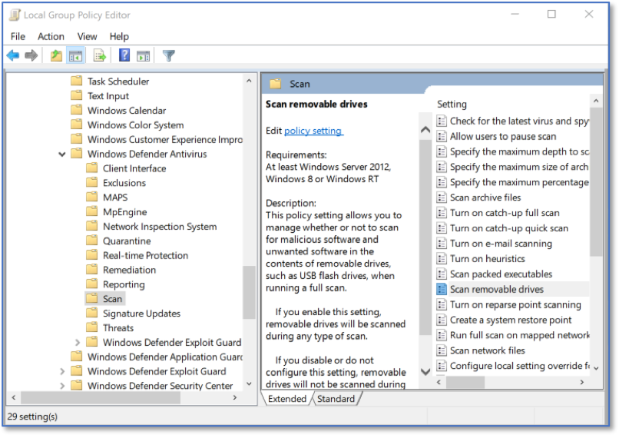
Task: Expand nested Windows Defender Exploit Guard folder
Action: click(78, 343)
